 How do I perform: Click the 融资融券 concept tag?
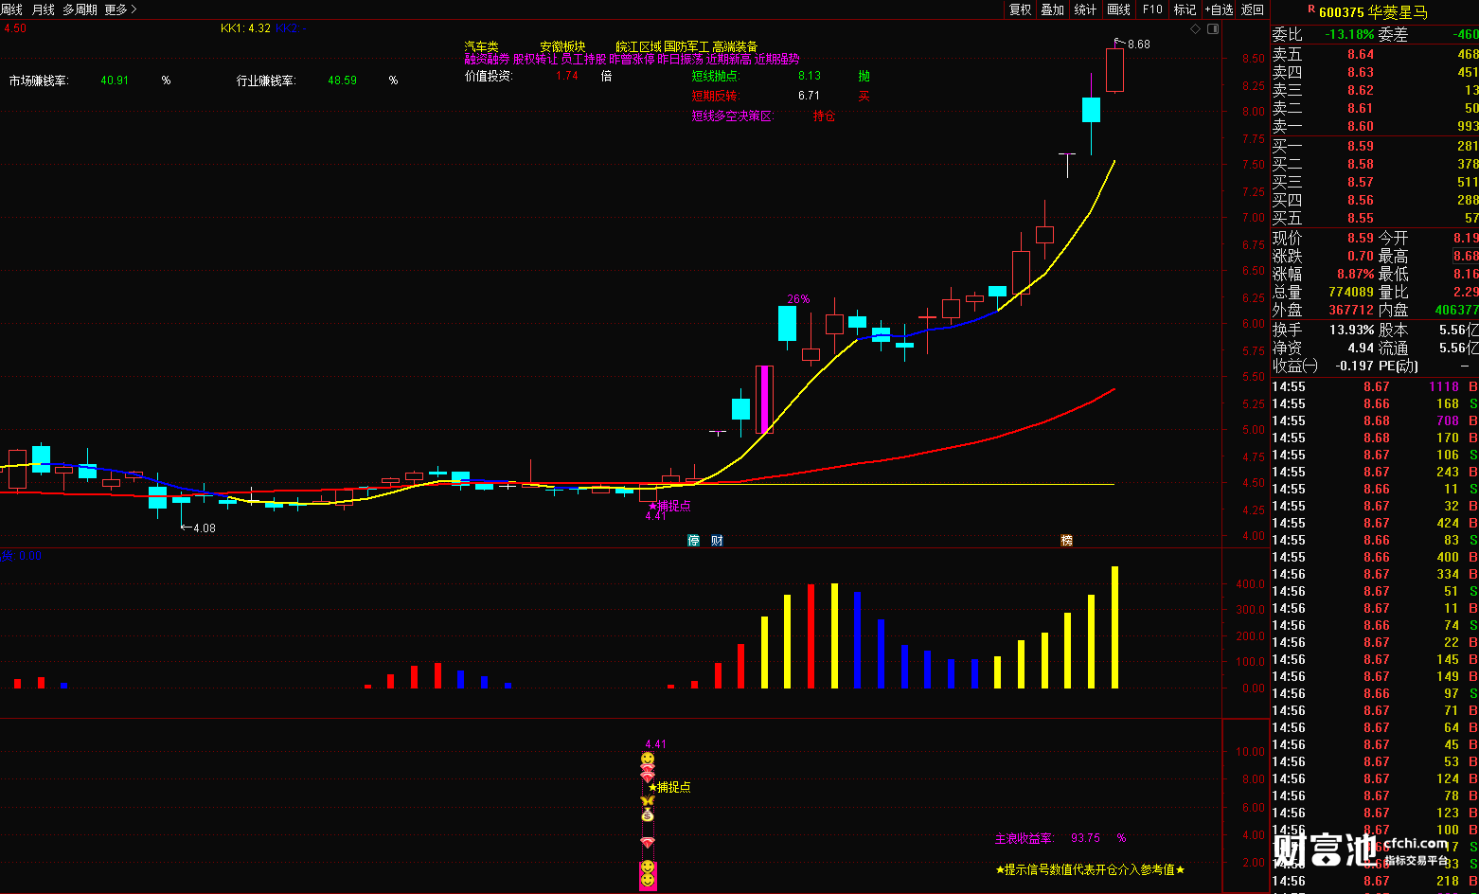click(487, 59)
